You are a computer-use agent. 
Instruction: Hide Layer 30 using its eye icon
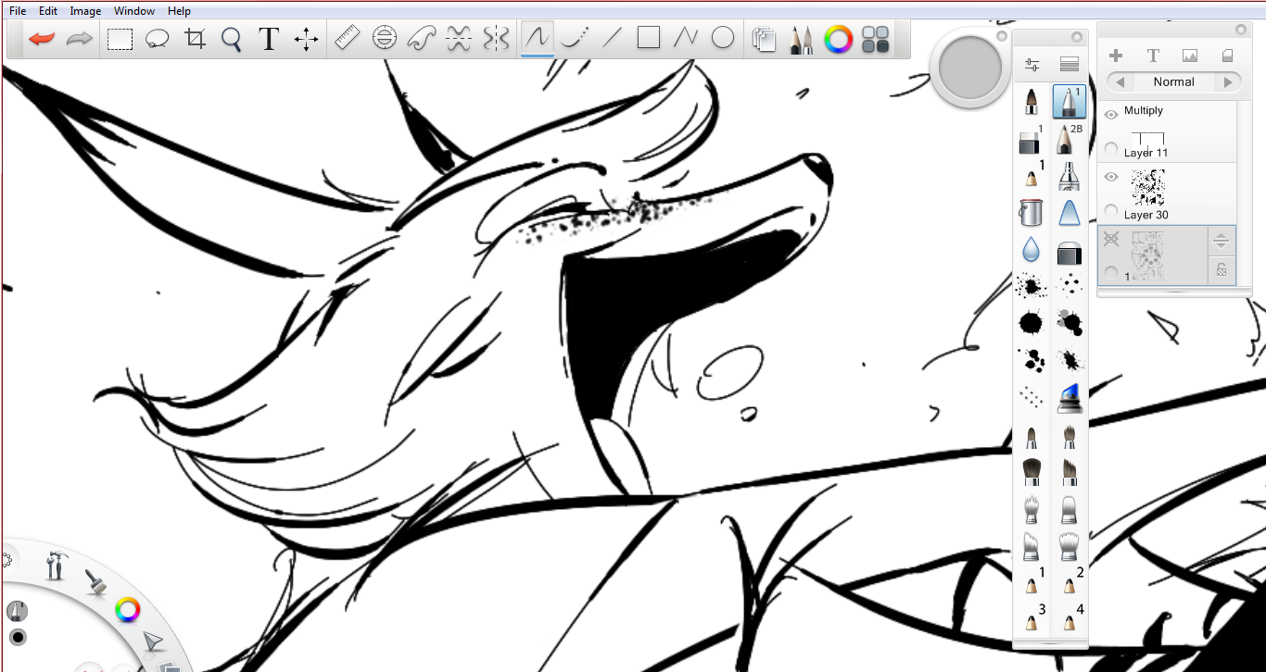[x=1111, y=177]
